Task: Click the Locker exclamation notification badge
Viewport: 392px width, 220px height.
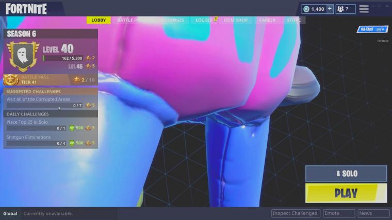Action: click(216, 19)
